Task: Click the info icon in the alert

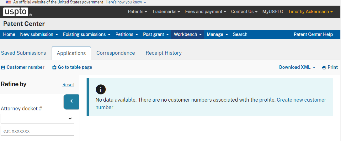Action: coord(101,89)
